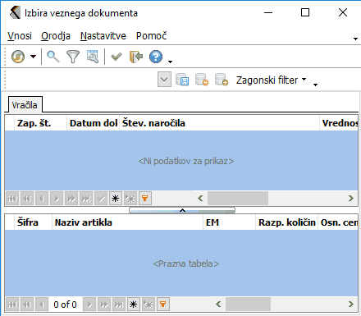The width and height of the screenshot is (361, 316).
Task: Click go to bookmark in upper navigator
Action: (x=130, y=198)
